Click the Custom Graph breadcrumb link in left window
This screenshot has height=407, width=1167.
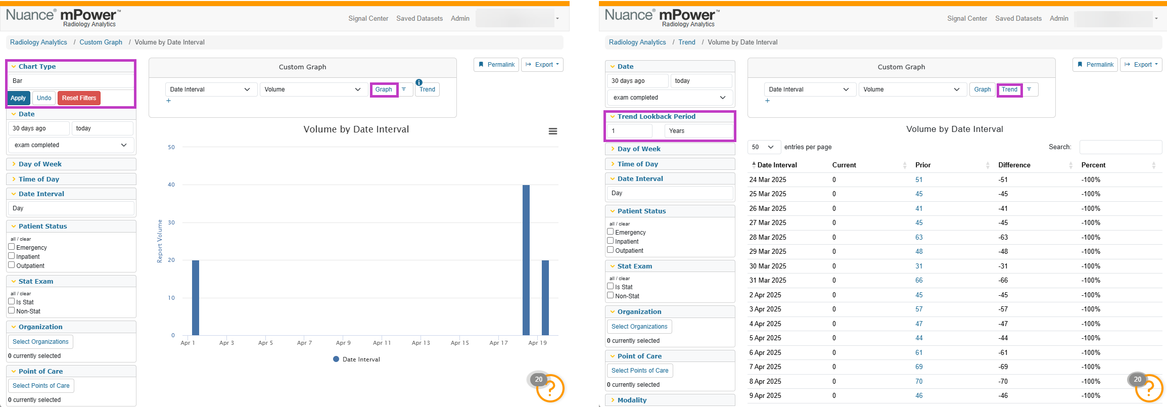pyautogui.click(x=101, y=42)
